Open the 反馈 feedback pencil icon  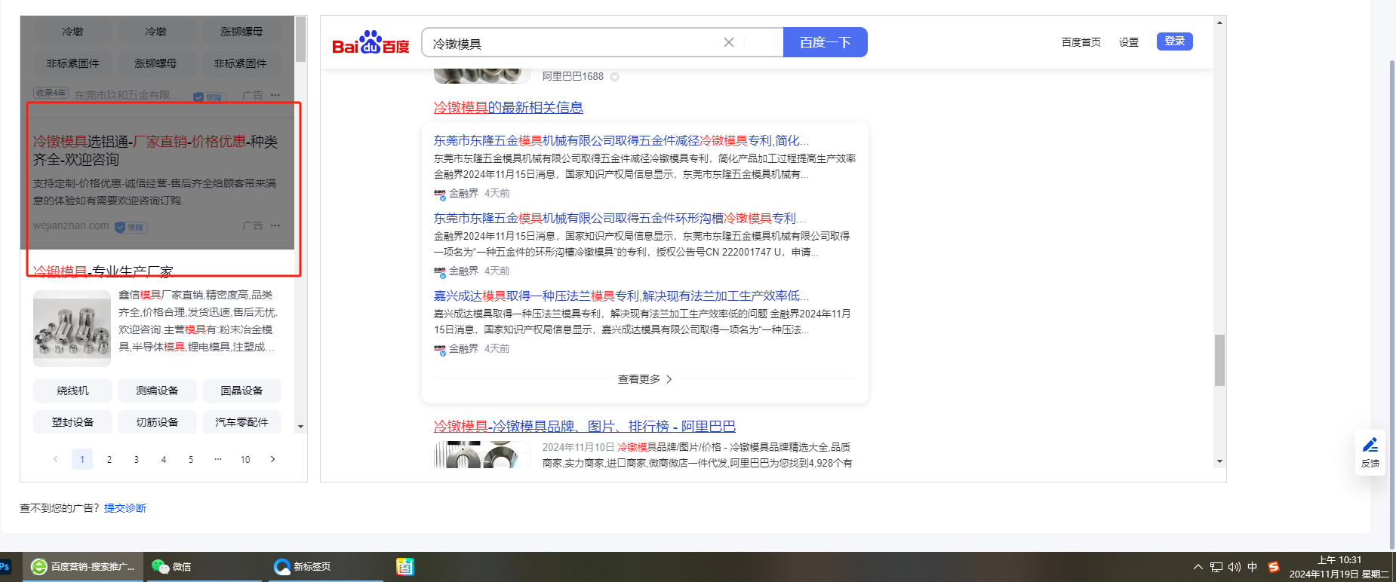pos(1370,446)
